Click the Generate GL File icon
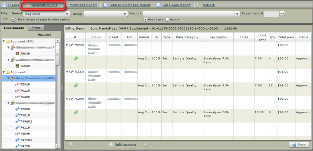The width and height of the screenshot is (313, 151). click(x=28, y=5)
